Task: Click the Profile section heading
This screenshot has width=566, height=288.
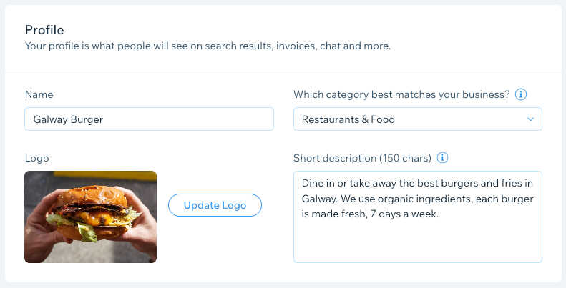Action: coord(44,30)
